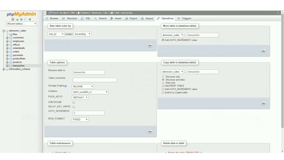The height and width of the screenshot is (160, 284).
Task: Click the vertical page scrollbar
Action: tap(282, 71)
